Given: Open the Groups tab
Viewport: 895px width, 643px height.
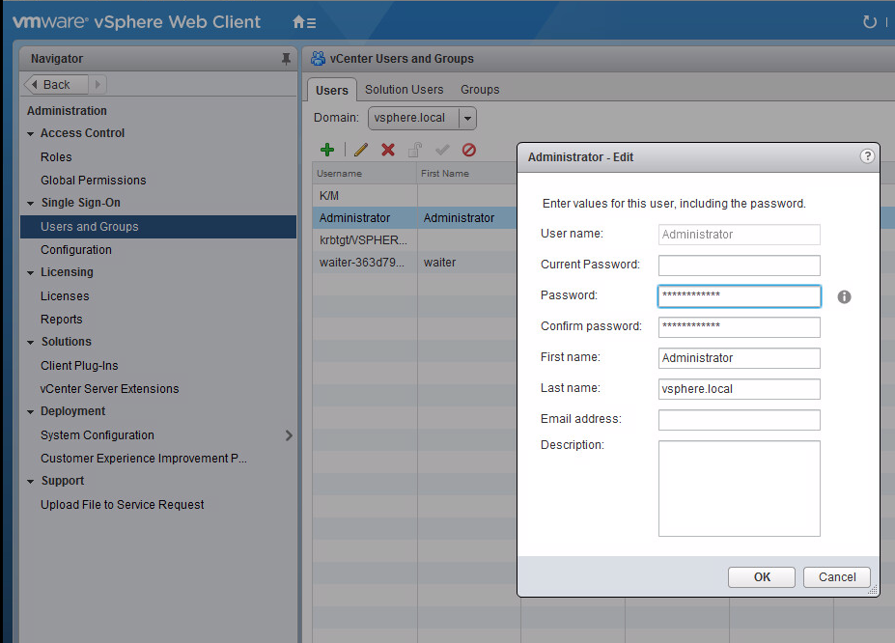Looking at the screenshot, I should tap(480, 89).
